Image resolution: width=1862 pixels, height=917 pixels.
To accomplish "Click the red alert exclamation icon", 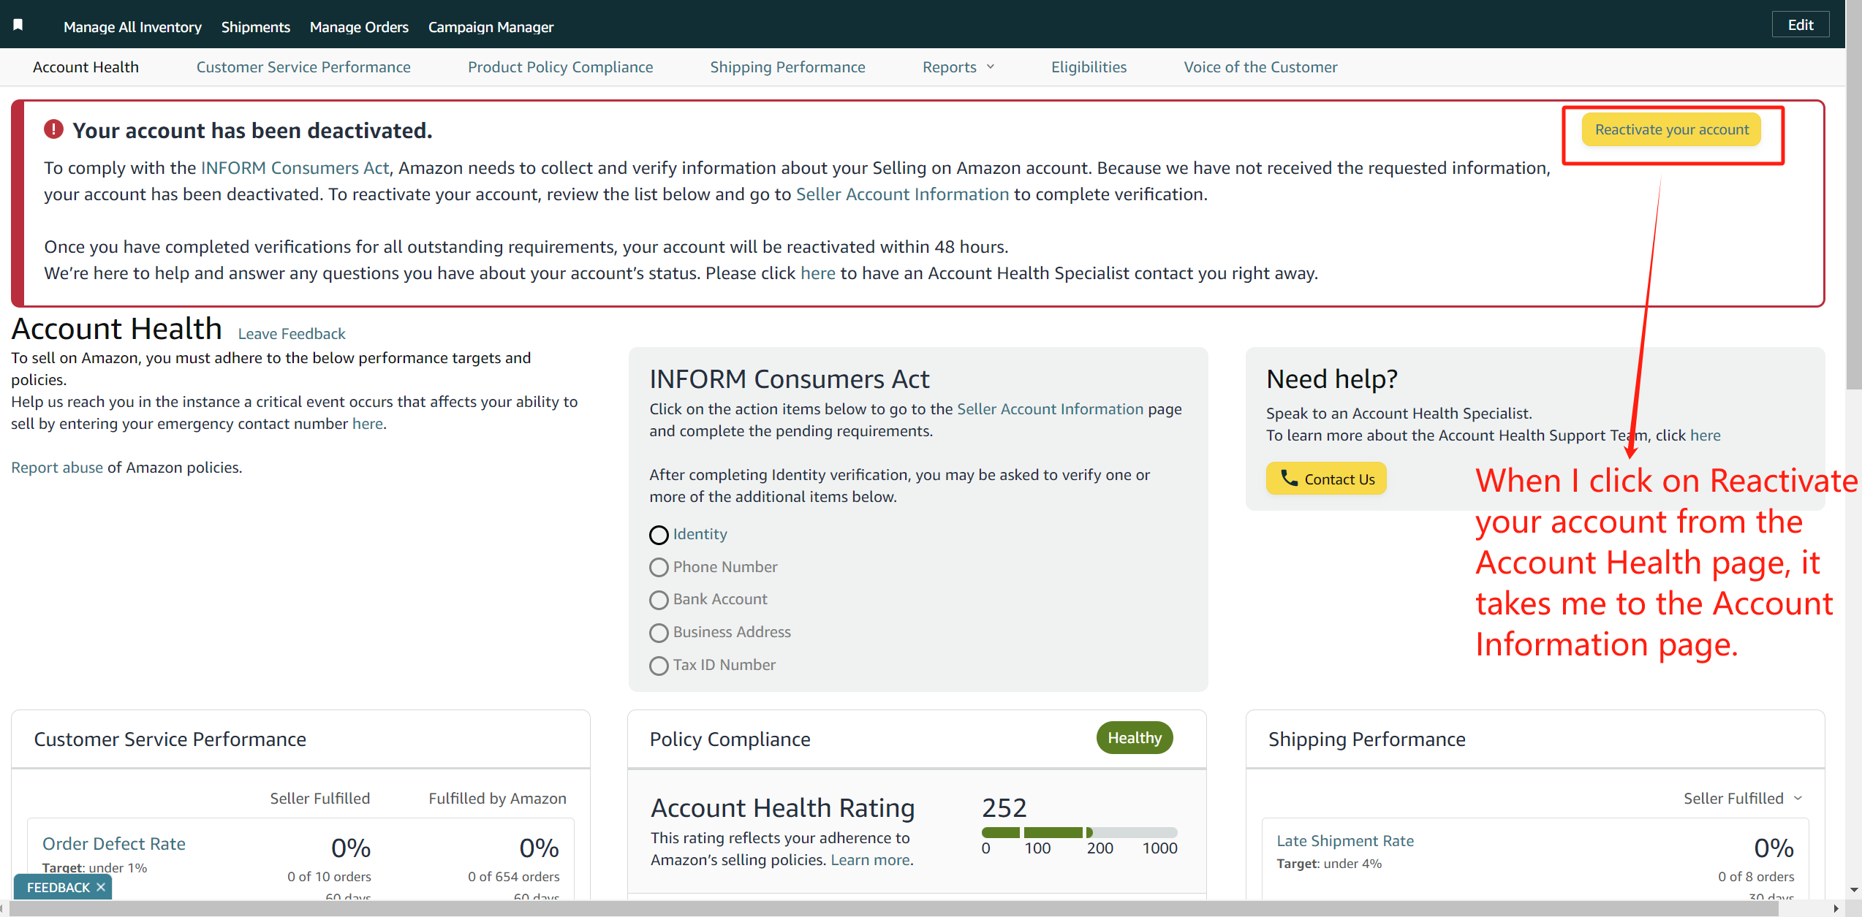I will point(53,129).
